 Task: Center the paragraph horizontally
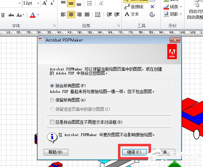(71, 14)
